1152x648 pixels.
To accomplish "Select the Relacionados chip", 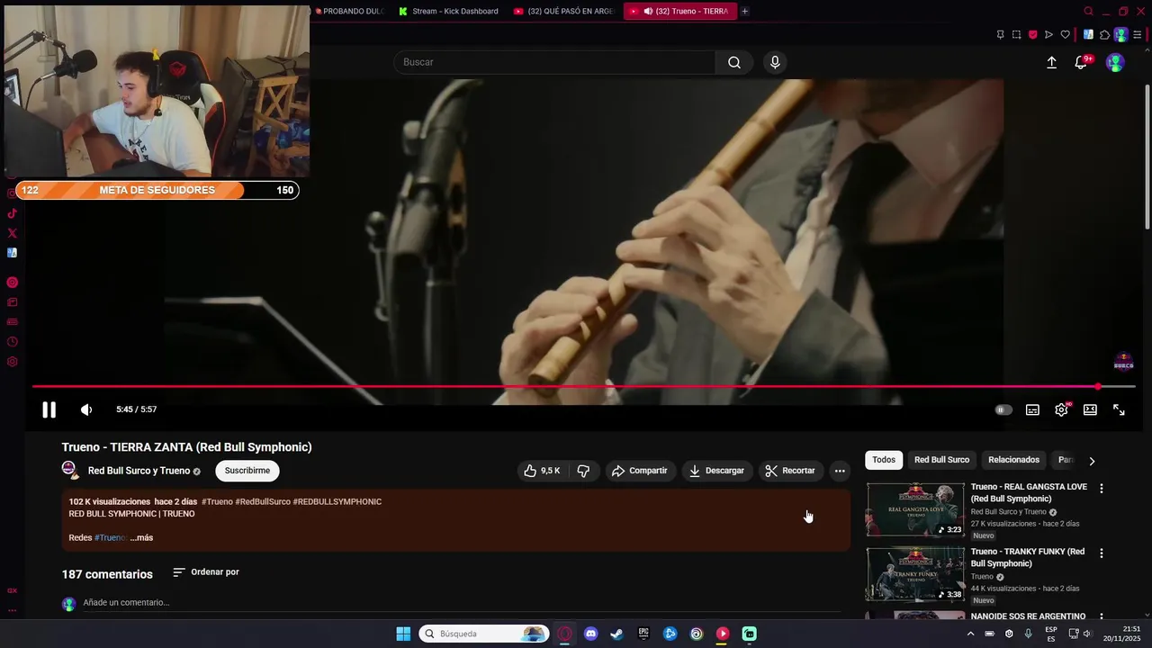I will click(x=1013, y=460).
